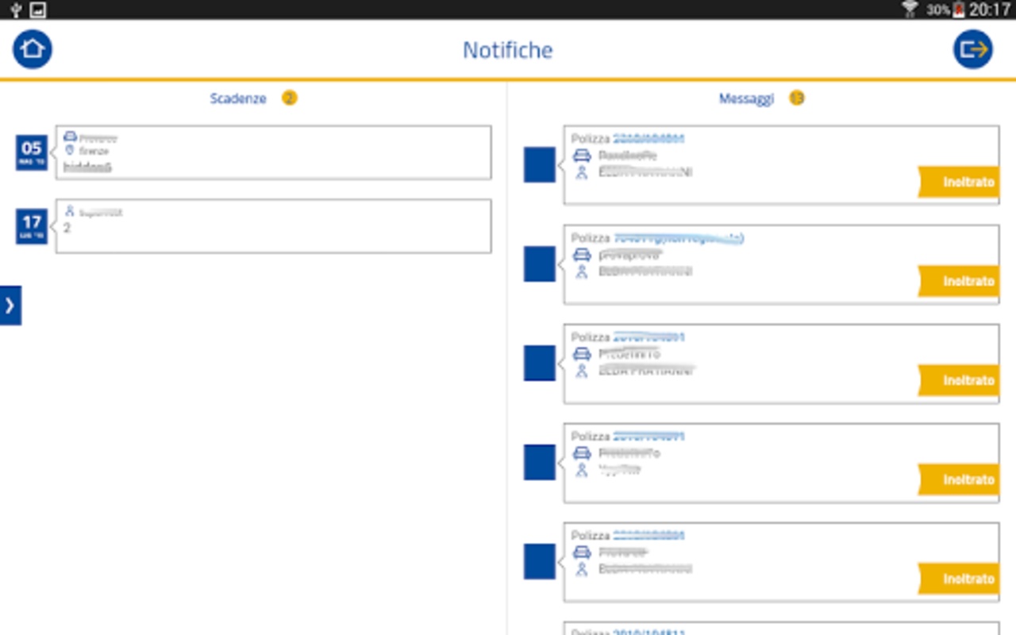Tap blue square beside first message

click(x=540, y=165)
